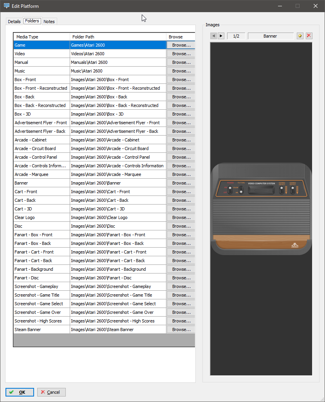Select the Steam Banner media type
The image size is (325, 402).
pos(42,330)
